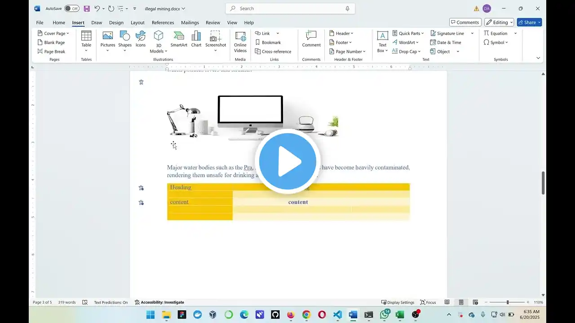575x323 pixels.
Task: Open the View tab
Action: pyautogui.click(x=232, y=22)
